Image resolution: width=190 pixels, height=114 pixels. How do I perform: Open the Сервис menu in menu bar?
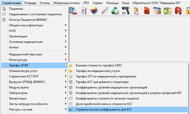tap(97, 3)
